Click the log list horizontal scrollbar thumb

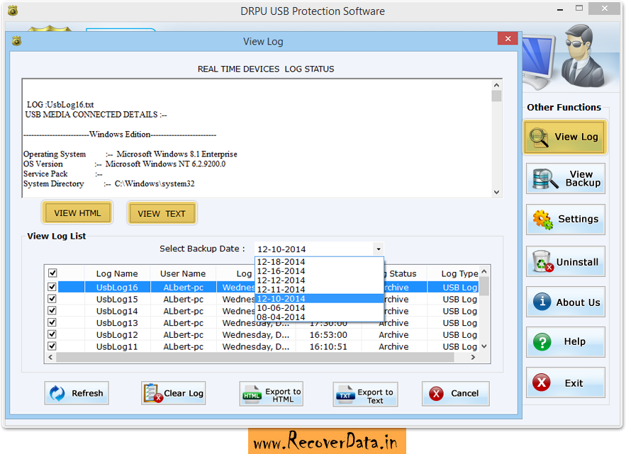click(x=255, y=357)
